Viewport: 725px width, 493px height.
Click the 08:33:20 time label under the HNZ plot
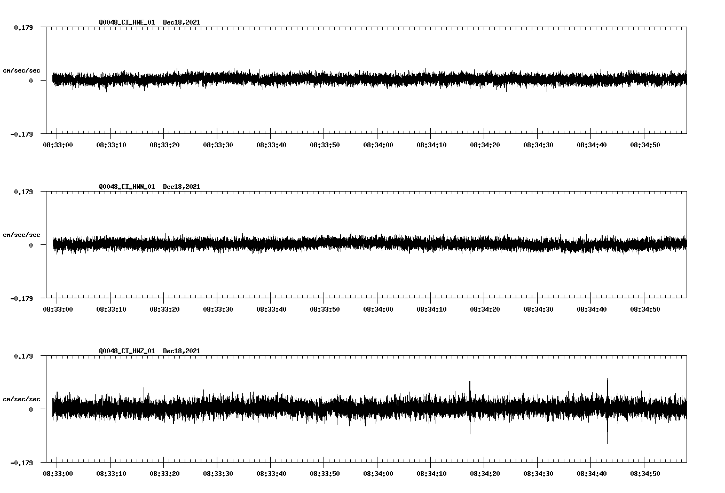(164, 473)
